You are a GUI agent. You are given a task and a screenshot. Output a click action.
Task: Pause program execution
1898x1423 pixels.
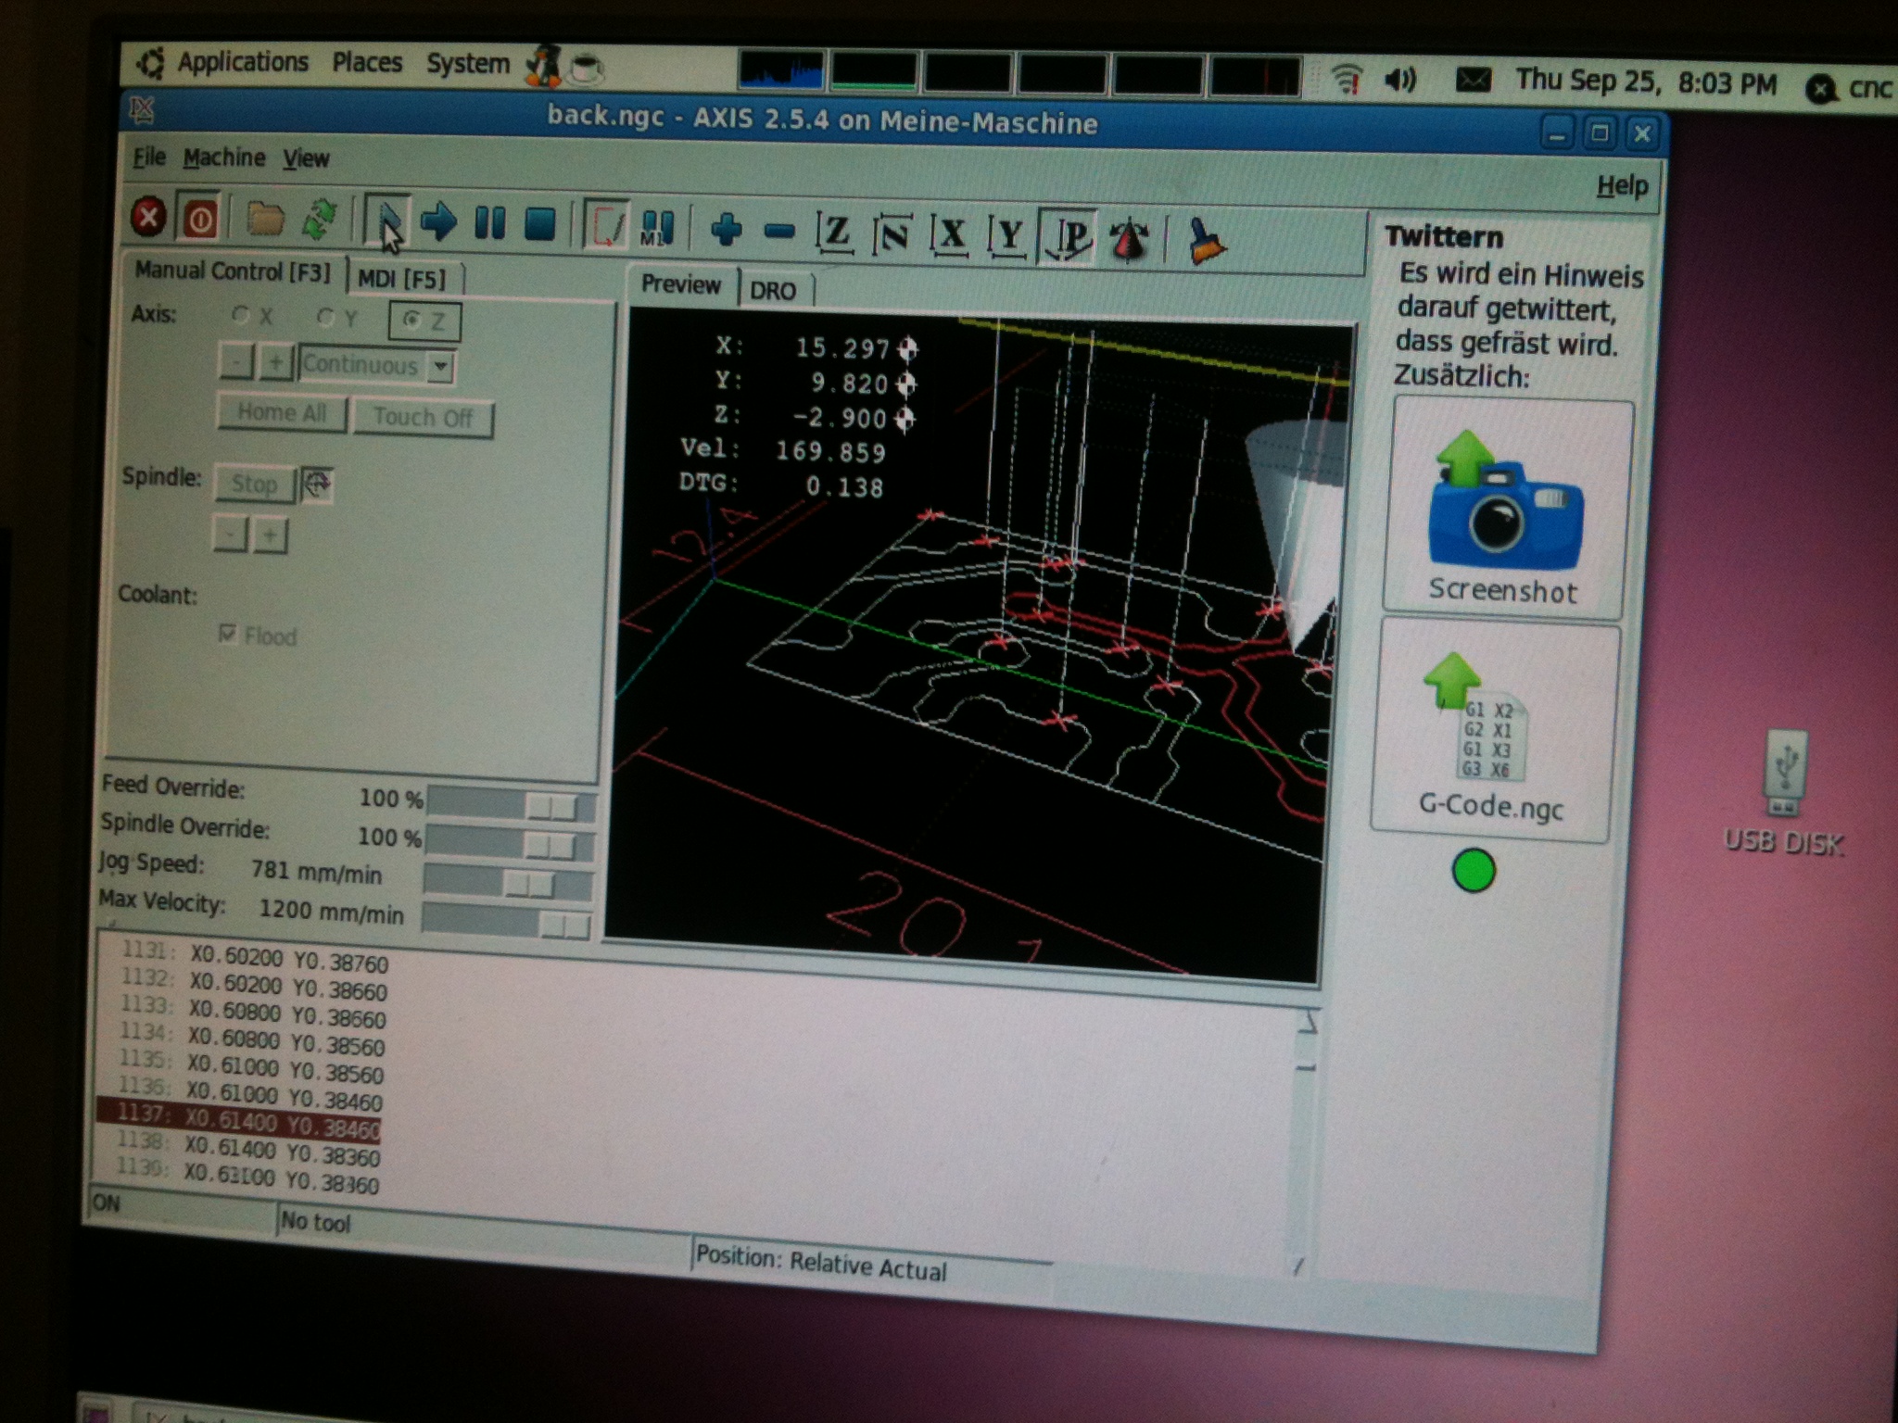489,223
